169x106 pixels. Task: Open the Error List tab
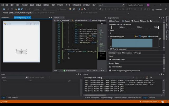click(x=152, y=98)
